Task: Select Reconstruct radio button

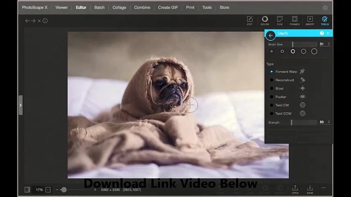Action: click(271, 80)
